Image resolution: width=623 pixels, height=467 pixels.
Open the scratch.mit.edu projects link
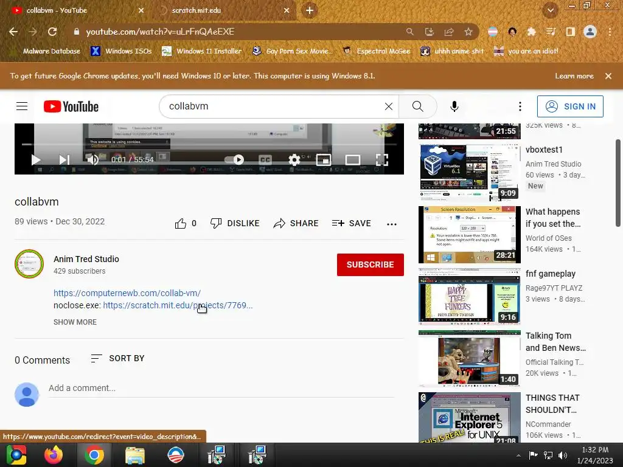click(x=178, y=305)
